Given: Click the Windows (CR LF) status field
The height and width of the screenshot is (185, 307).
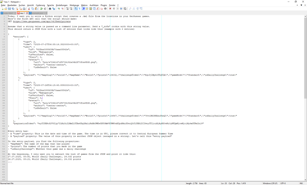Looking at the screenshot, I should tap(270, 184).
